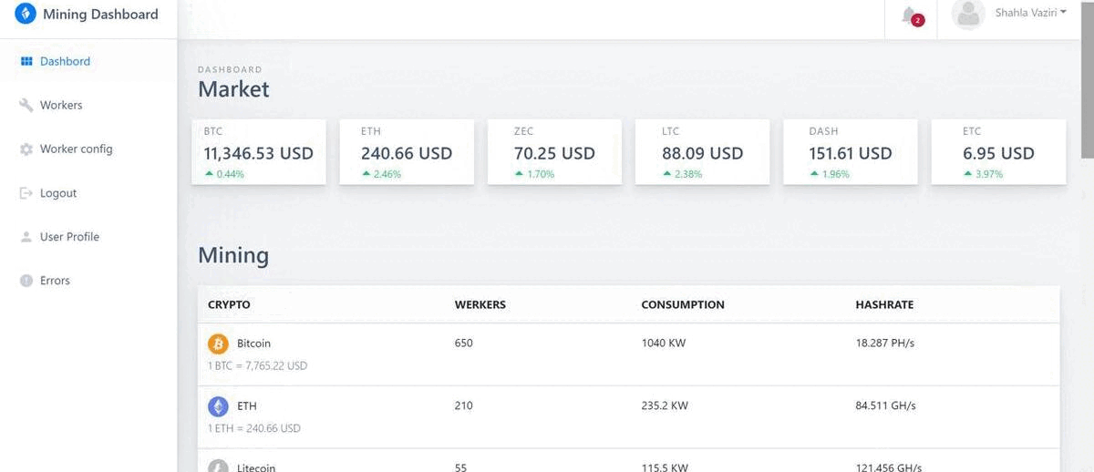This screenshot has width=1094, height=472.
Task: Open the Dashbord menu item
Action: coord(65,62)
